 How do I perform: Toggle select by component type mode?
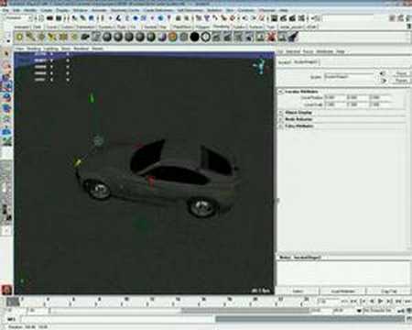(92, 18)
